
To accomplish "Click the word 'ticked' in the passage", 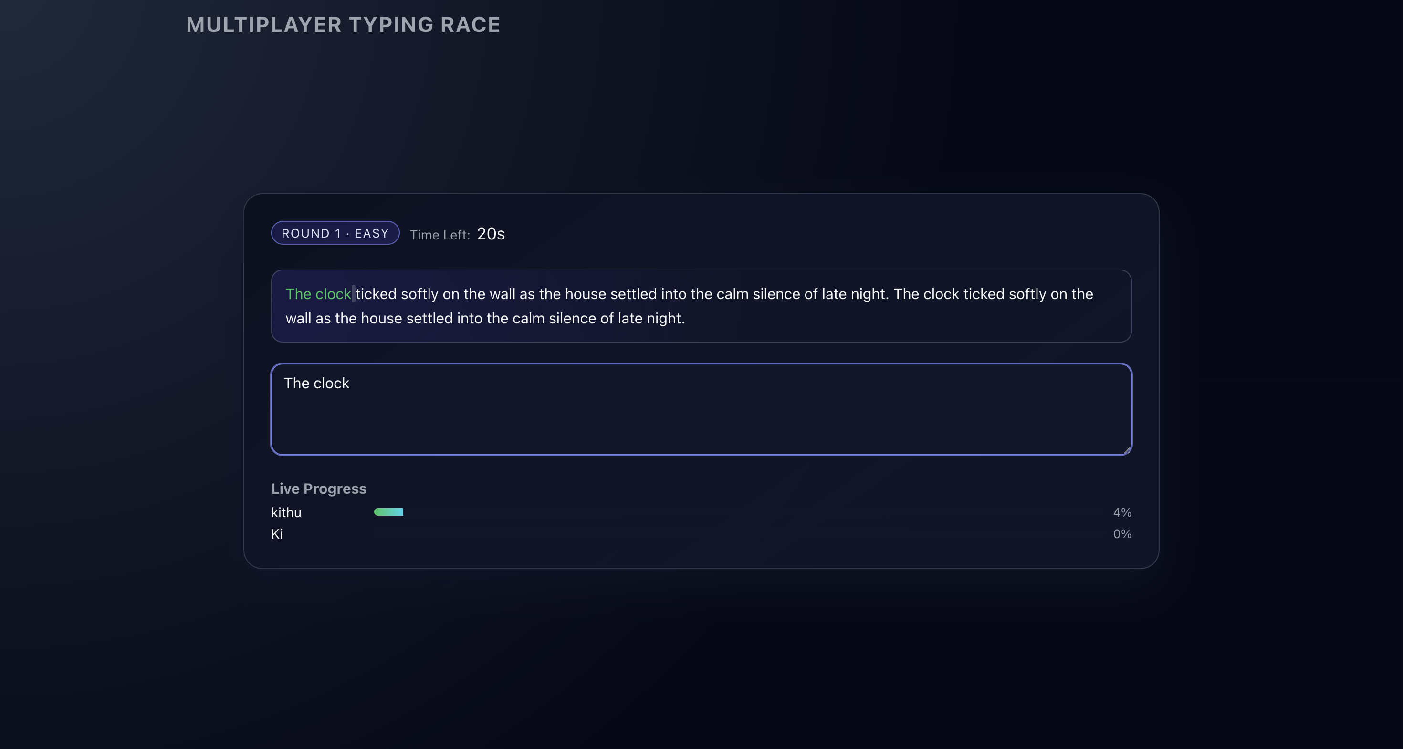I will [x=377, y=294].
